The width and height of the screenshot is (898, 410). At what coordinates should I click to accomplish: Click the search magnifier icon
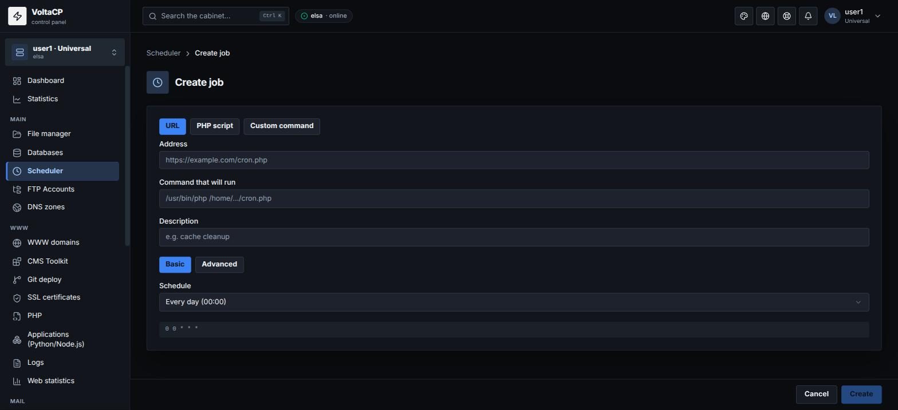153,16
